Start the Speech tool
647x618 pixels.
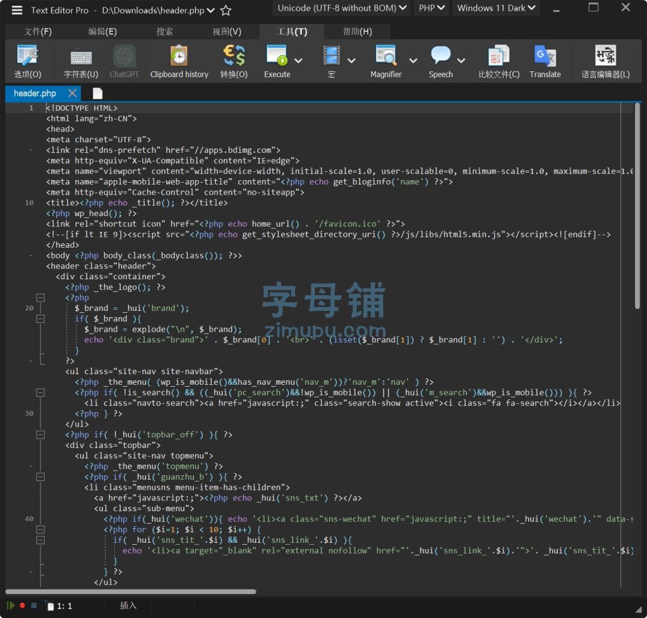[x=440, y=61]
